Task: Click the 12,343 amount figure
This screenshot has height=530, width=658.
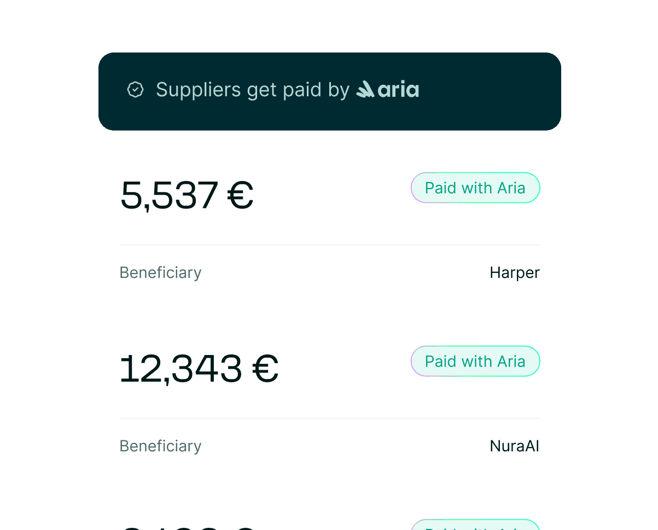Action: click(x=181, y=369)
